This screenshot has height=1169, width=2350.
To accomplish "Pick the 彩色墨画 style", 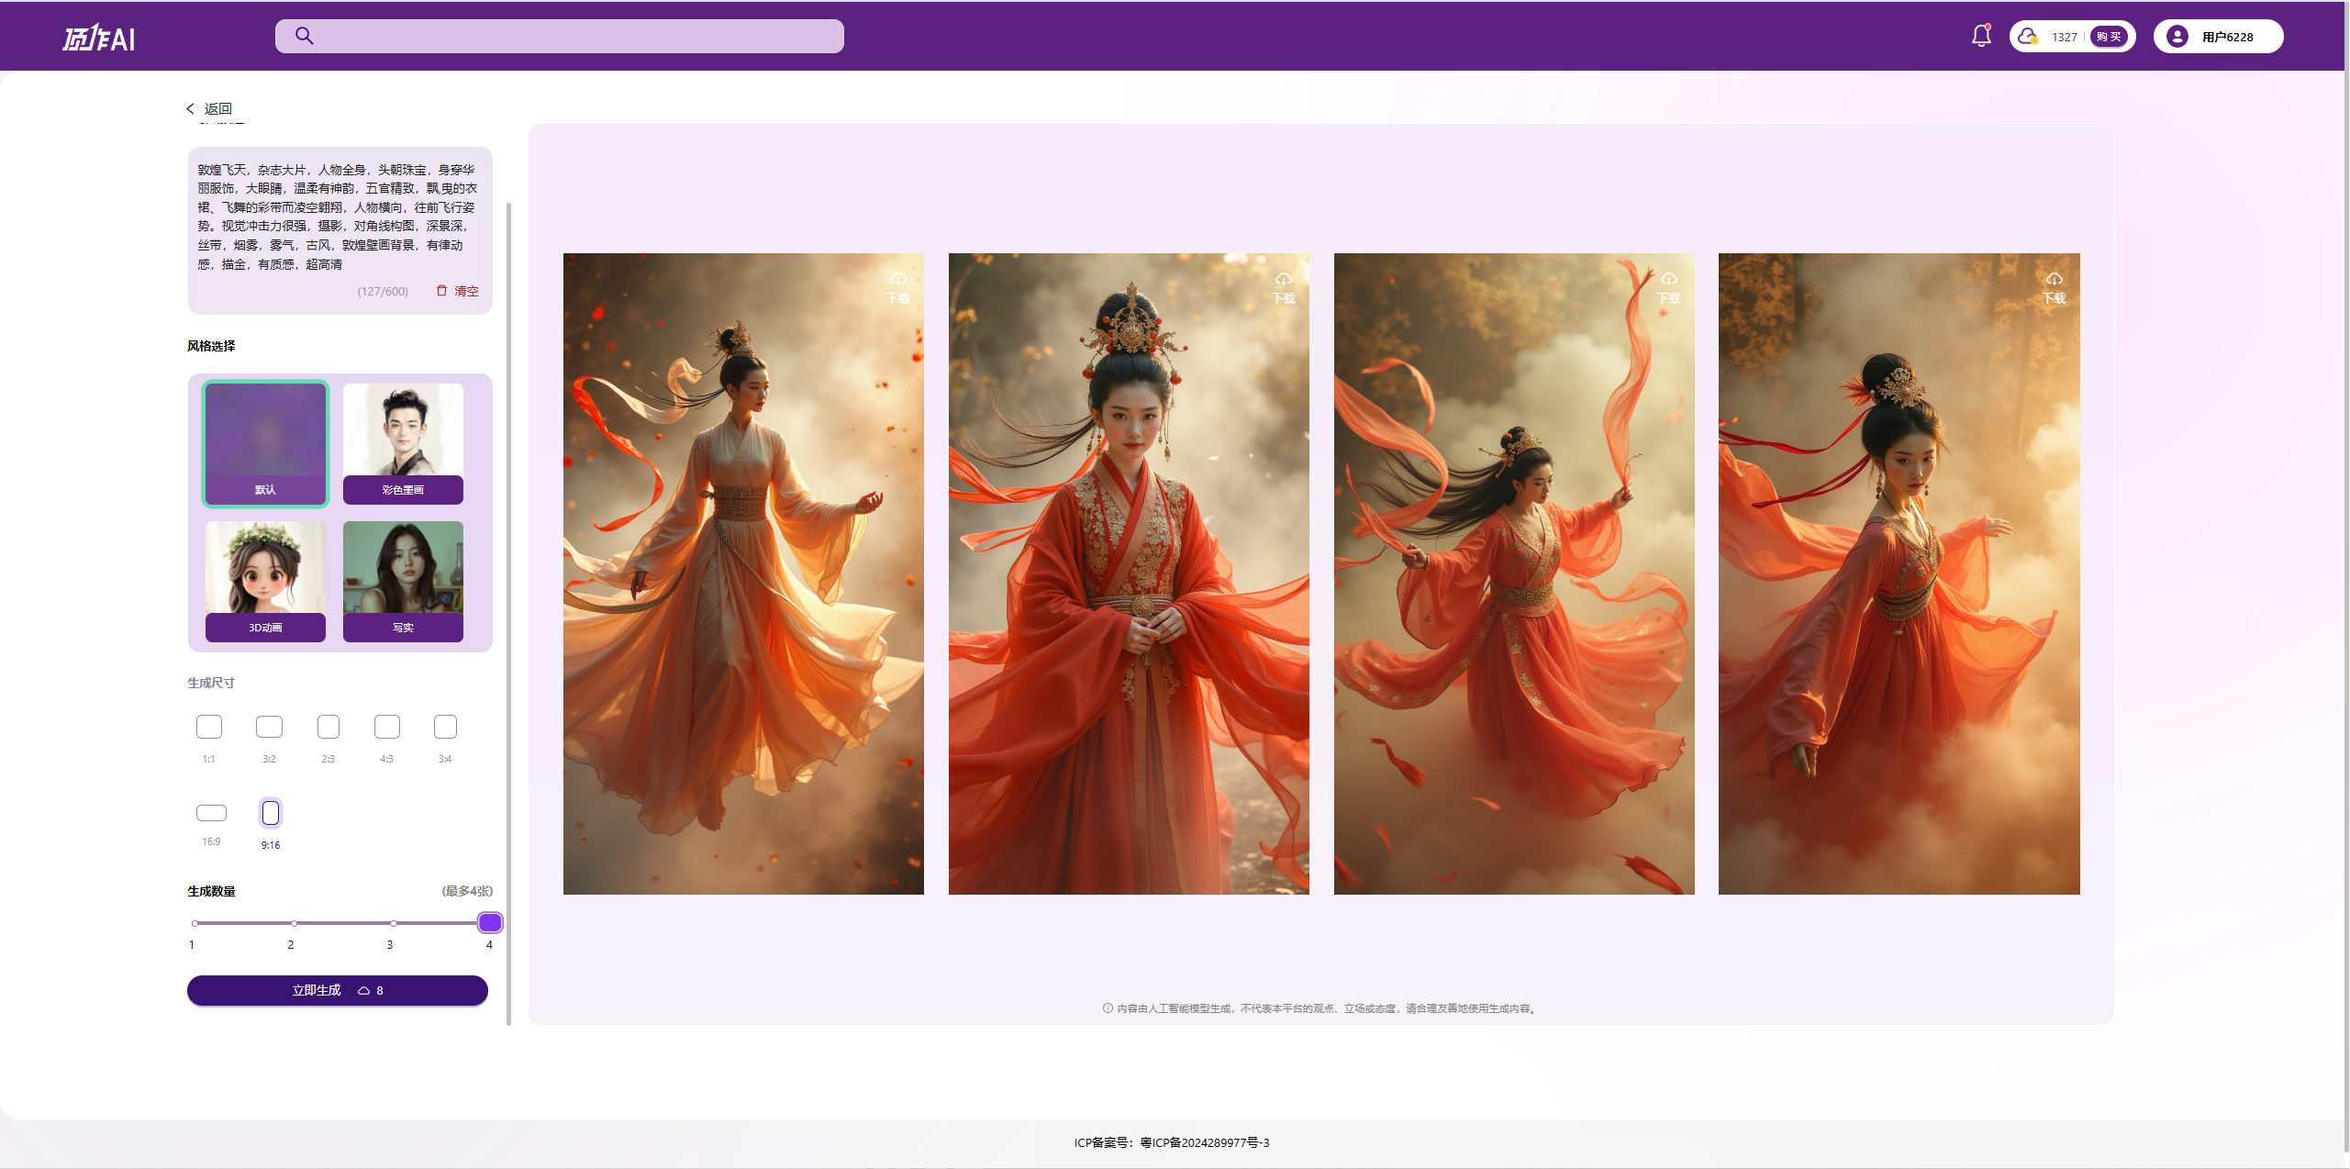I will [403, 443].
